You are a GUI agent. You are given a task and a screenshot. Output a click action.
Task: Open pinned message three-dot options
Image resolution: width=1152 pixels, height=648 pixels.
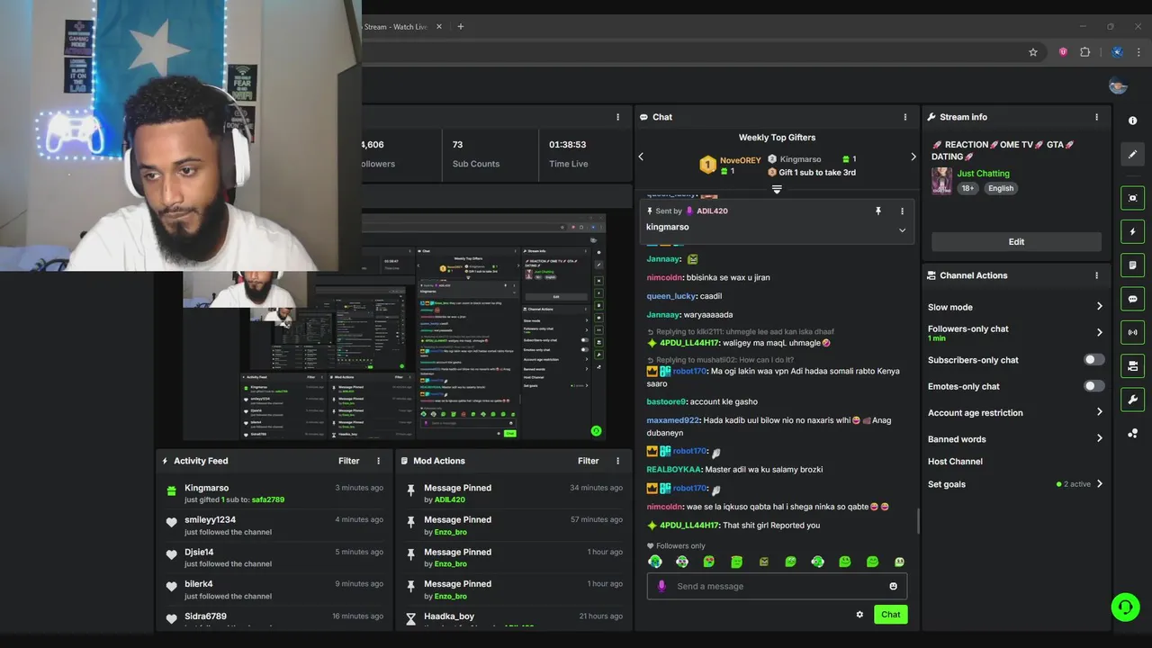click(x=902, y=211)
